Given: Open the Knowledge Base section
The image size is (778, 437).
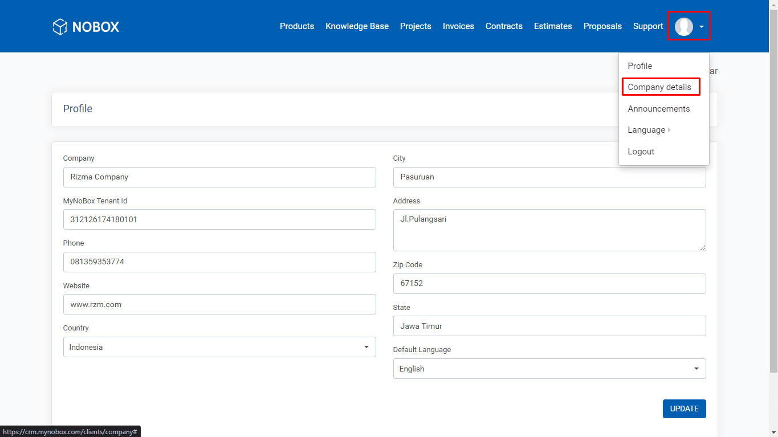Looking at the screenshot, I should pos(357,26).
